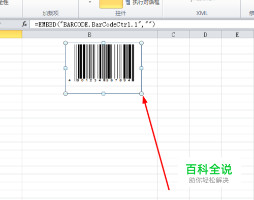Click the barcode's top-right corner handle
Screen dimensions: 254x200
tap(141, 43)
